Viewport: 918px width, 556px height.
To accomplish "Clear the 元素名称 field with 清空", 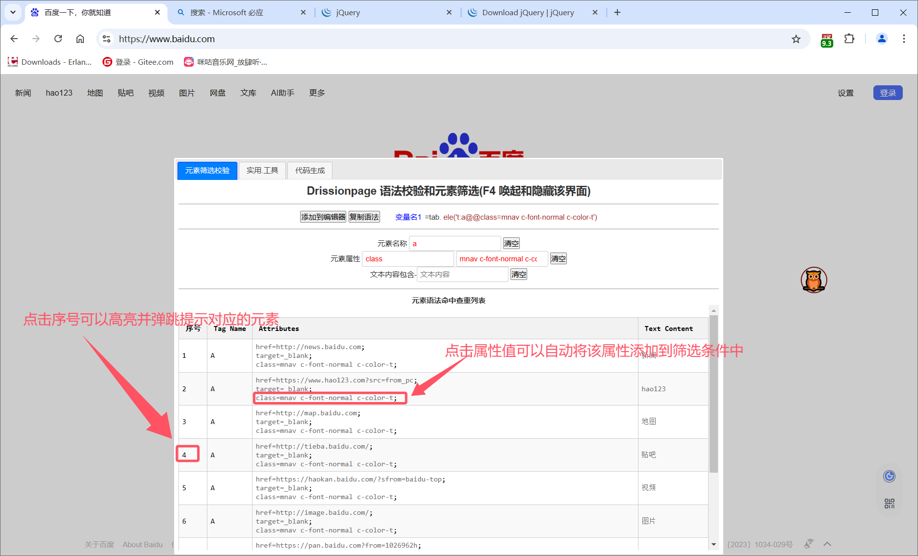I will click(x=511, y=243).
